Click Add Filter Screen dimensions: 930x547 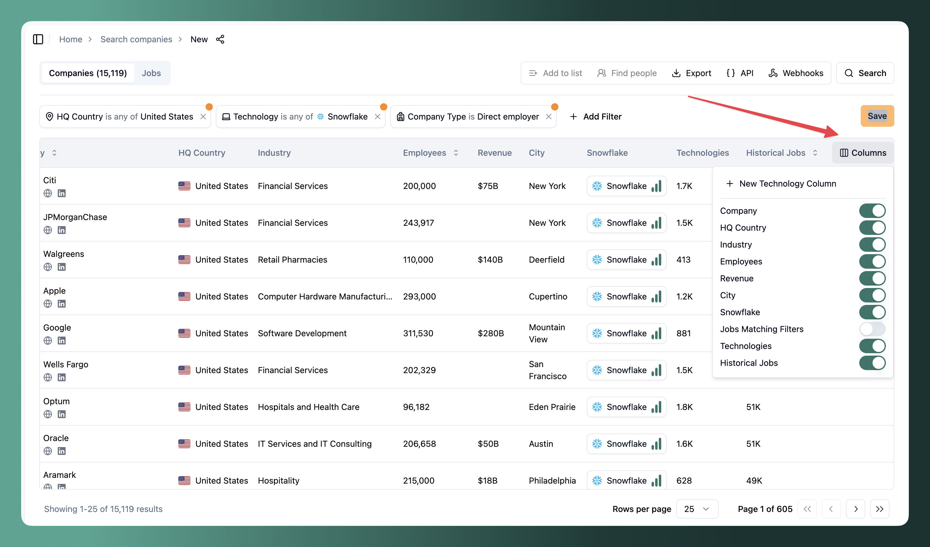click(x=596, y=117)
